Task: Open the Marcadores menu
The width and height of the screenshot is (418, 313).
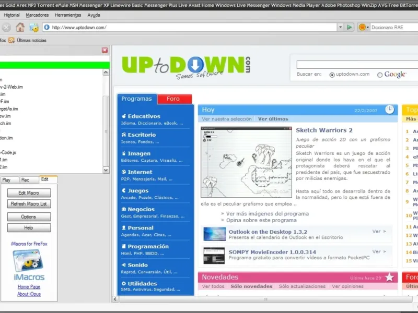Action: tap(37, 15)
